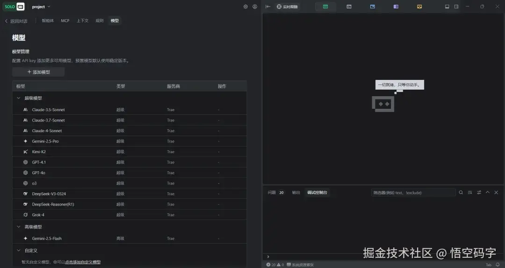Switch to the 智能体 tab

pos(48,21)
